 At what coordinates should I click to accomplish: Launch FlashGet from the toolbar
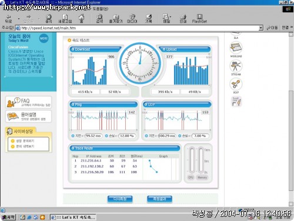point(199,19)
